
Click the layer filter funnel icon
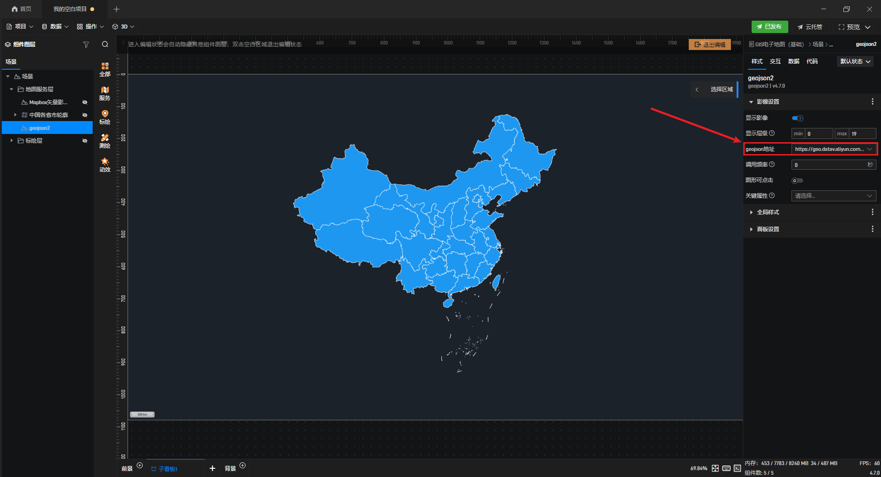pyautogui.click(x=86, y=44)
